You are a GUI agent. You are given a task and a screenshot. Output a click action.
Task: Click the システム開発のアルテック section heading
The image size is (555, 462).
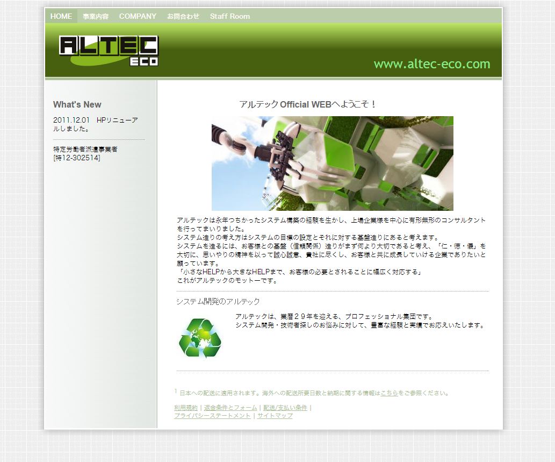click(218, 301)
